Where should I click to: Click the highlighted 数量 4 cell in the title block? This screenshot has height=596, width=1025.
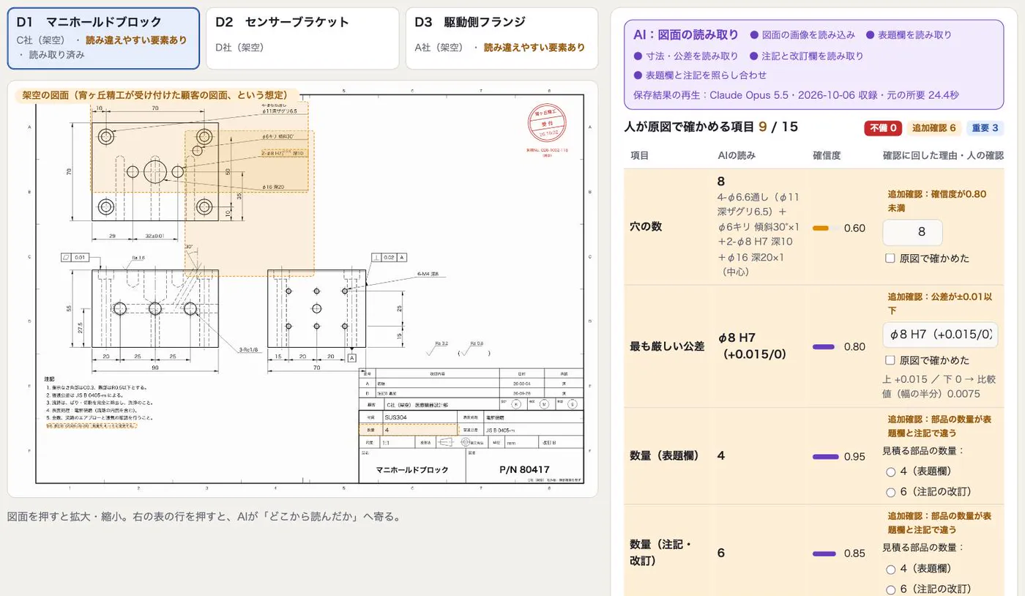tap(408, 430)
